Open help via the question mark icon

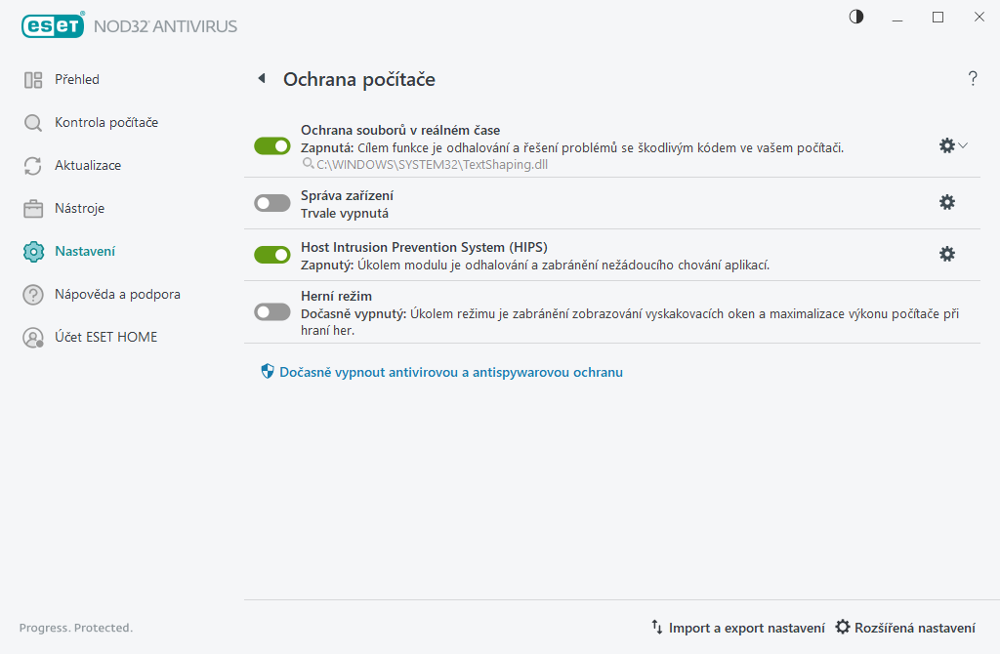coord(973,79)
